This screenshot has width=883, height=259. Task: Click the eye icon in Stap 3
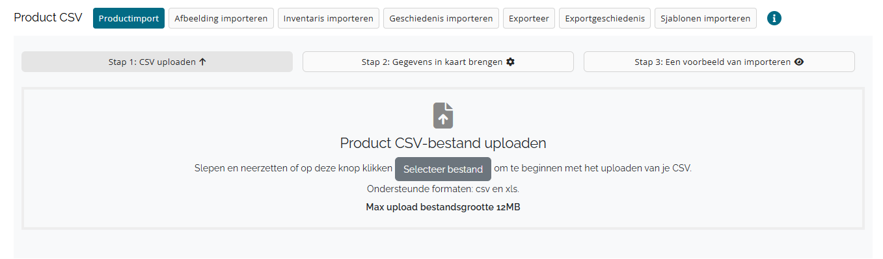pos(799,62)
